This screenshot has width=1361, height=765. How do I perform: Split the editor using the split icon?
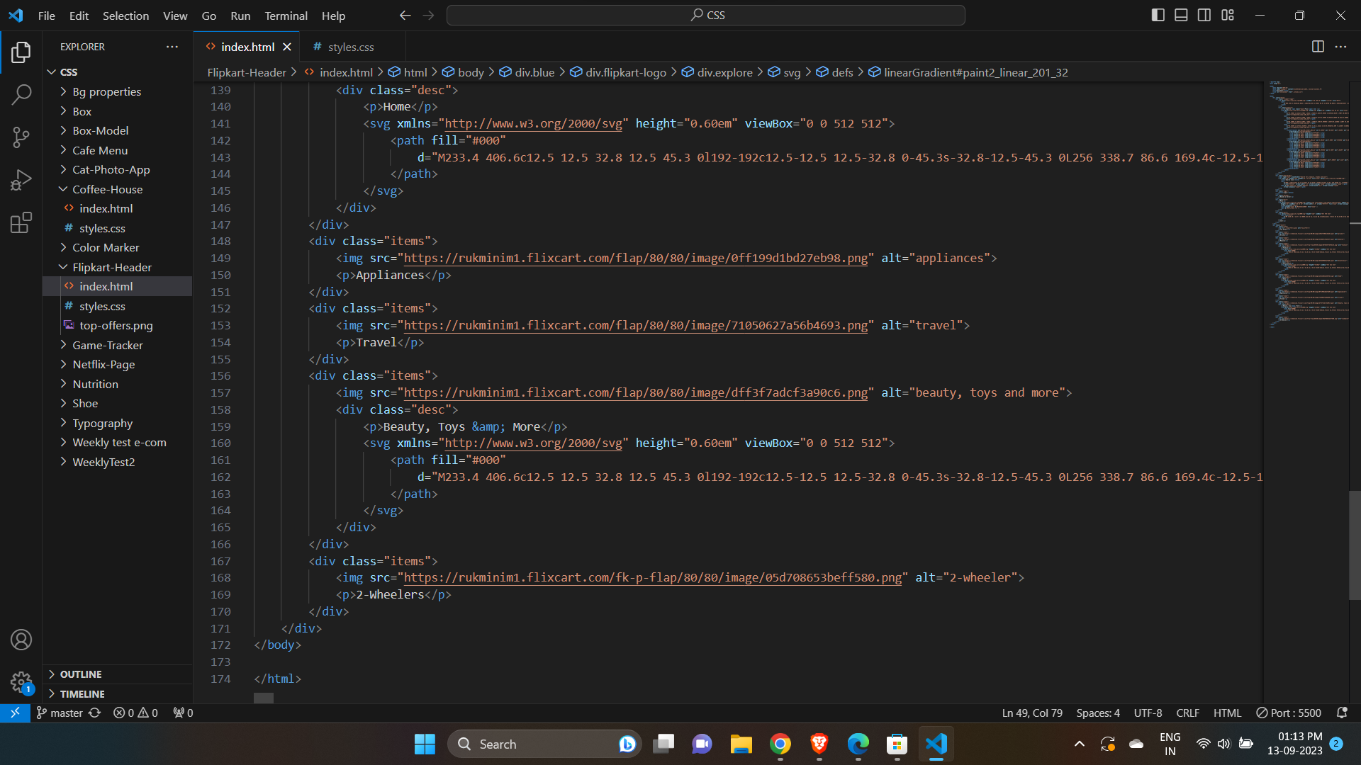tap(1318, 47)
